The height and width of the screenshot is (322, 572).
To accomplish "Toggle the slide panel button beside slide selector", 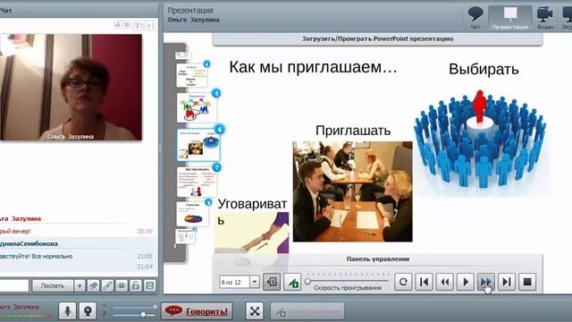I will pyautogui.click(x=272, y=282).
